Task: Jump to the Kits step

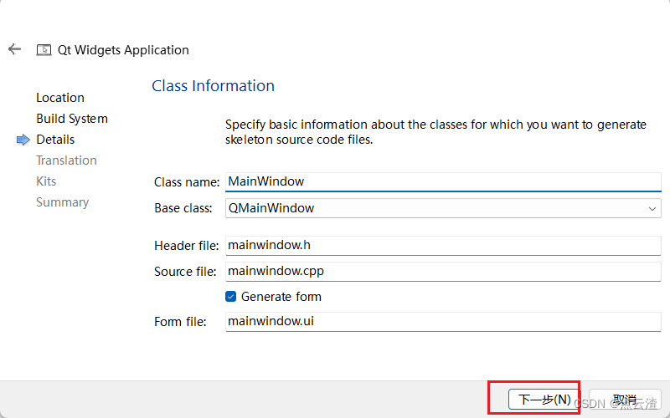Action: coord(46,181)
